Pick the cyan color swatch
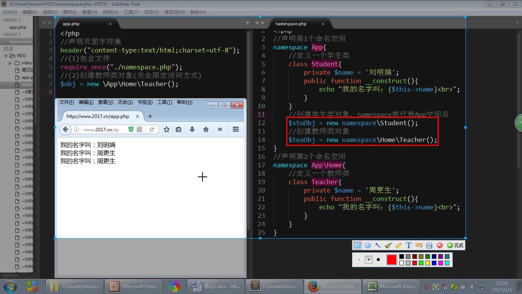The height and width of the screenshot is (294, 522). click(447, 263)
